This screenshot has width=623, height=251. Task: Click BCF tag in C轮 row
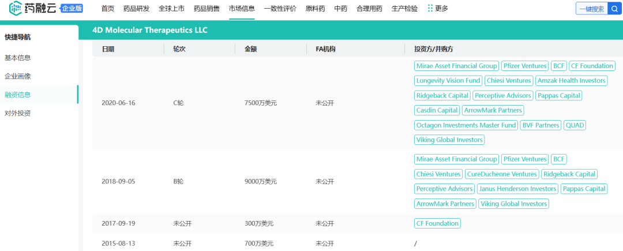click(558, 66)
